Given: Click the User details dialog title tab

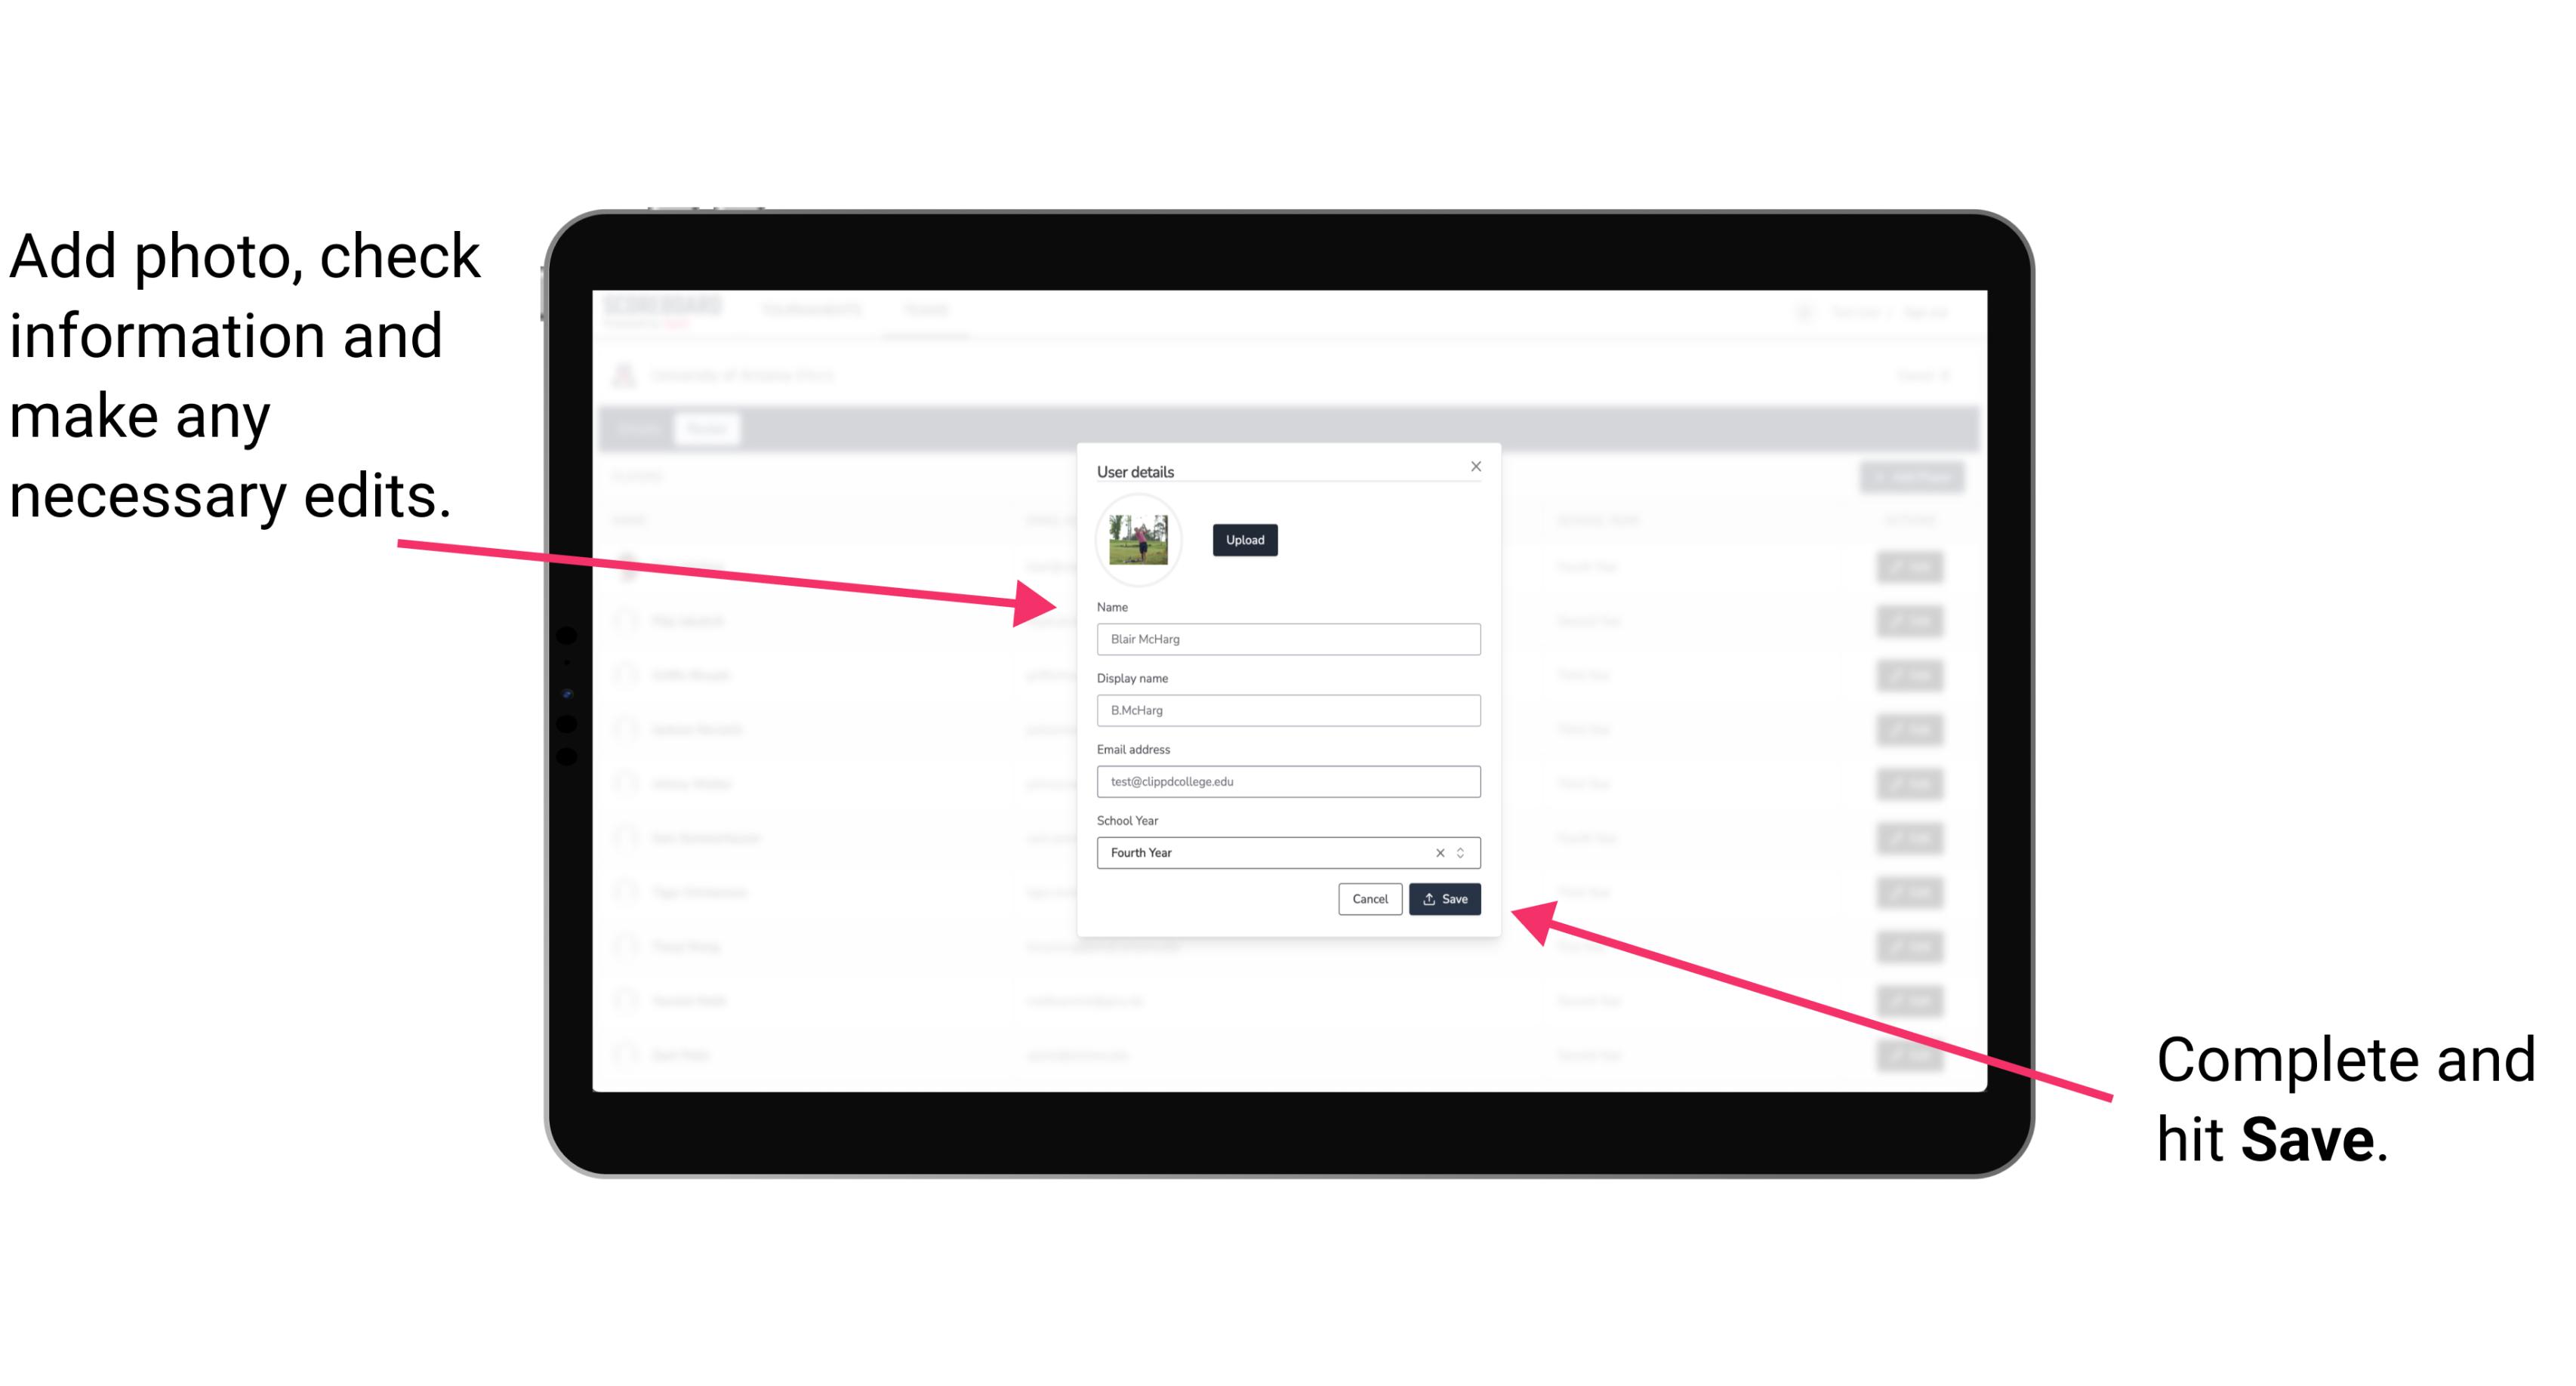Looking at the screenshot, I should point(1137,470).
